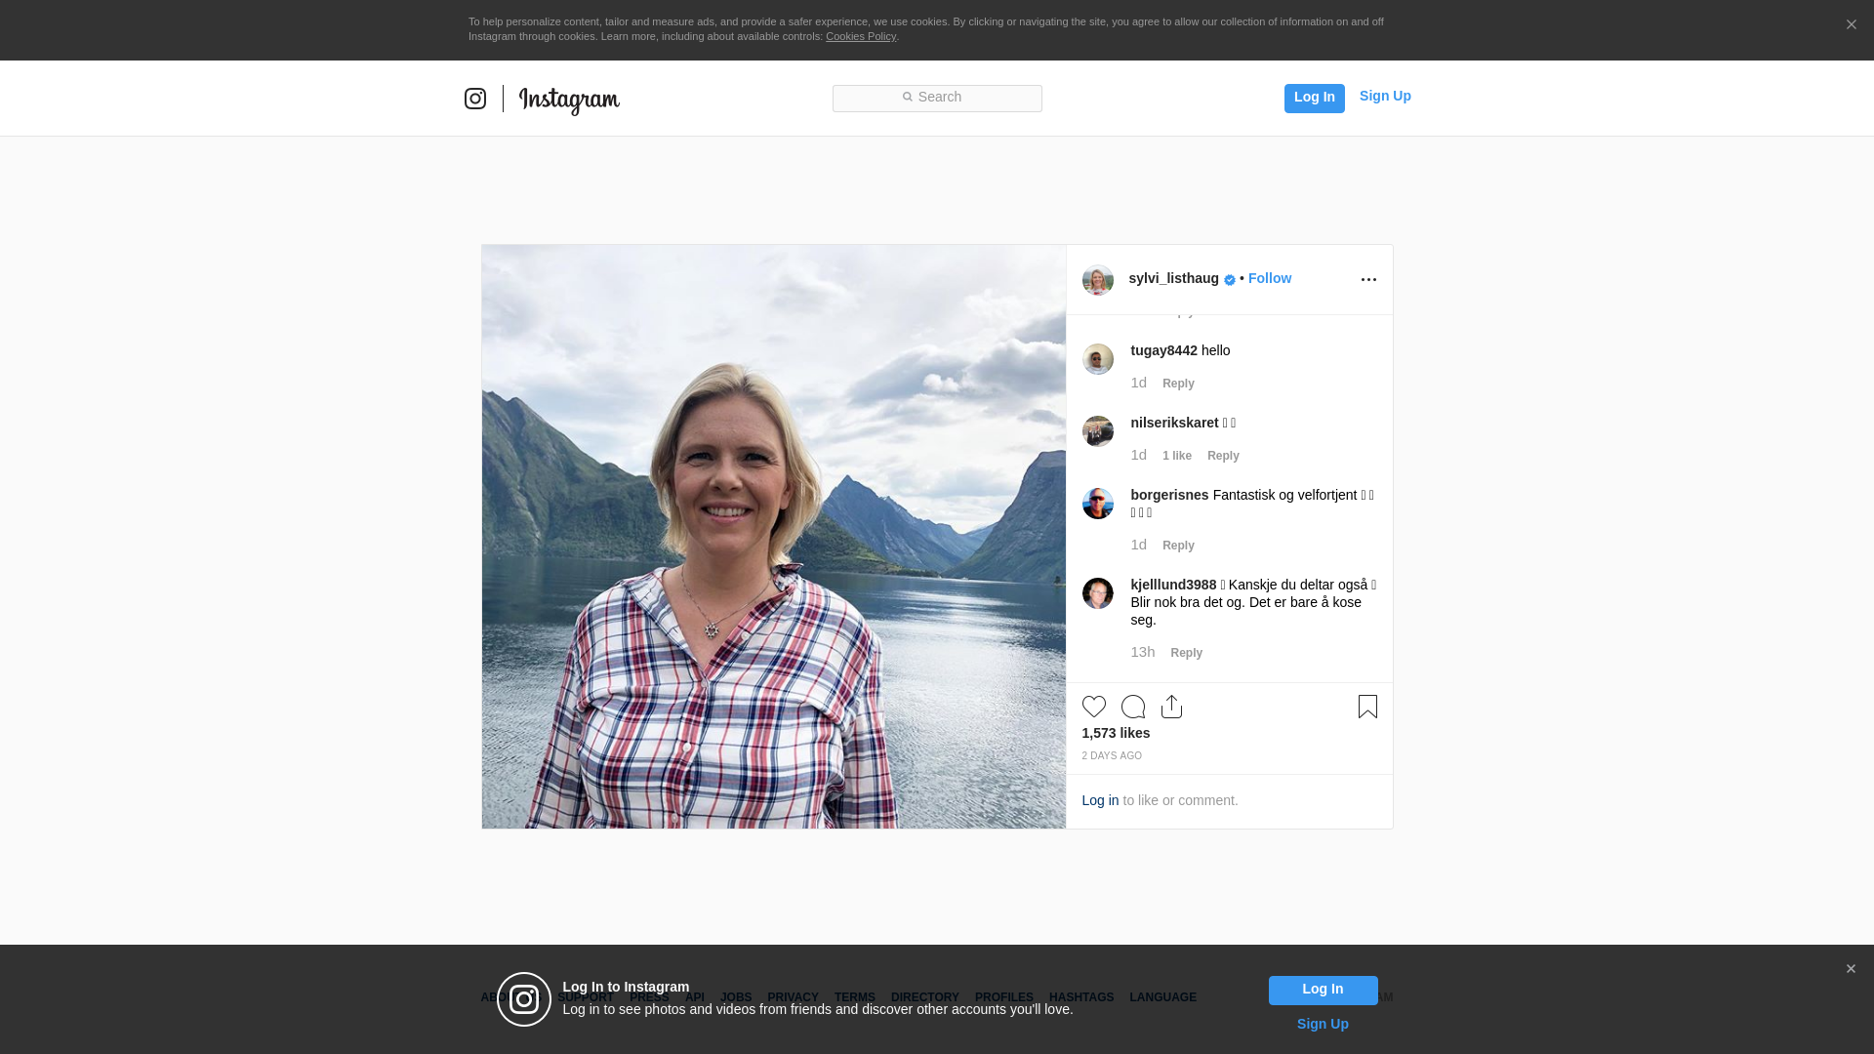
Task: Like the post with heart icon
Action: click(x=1094, y=707)
